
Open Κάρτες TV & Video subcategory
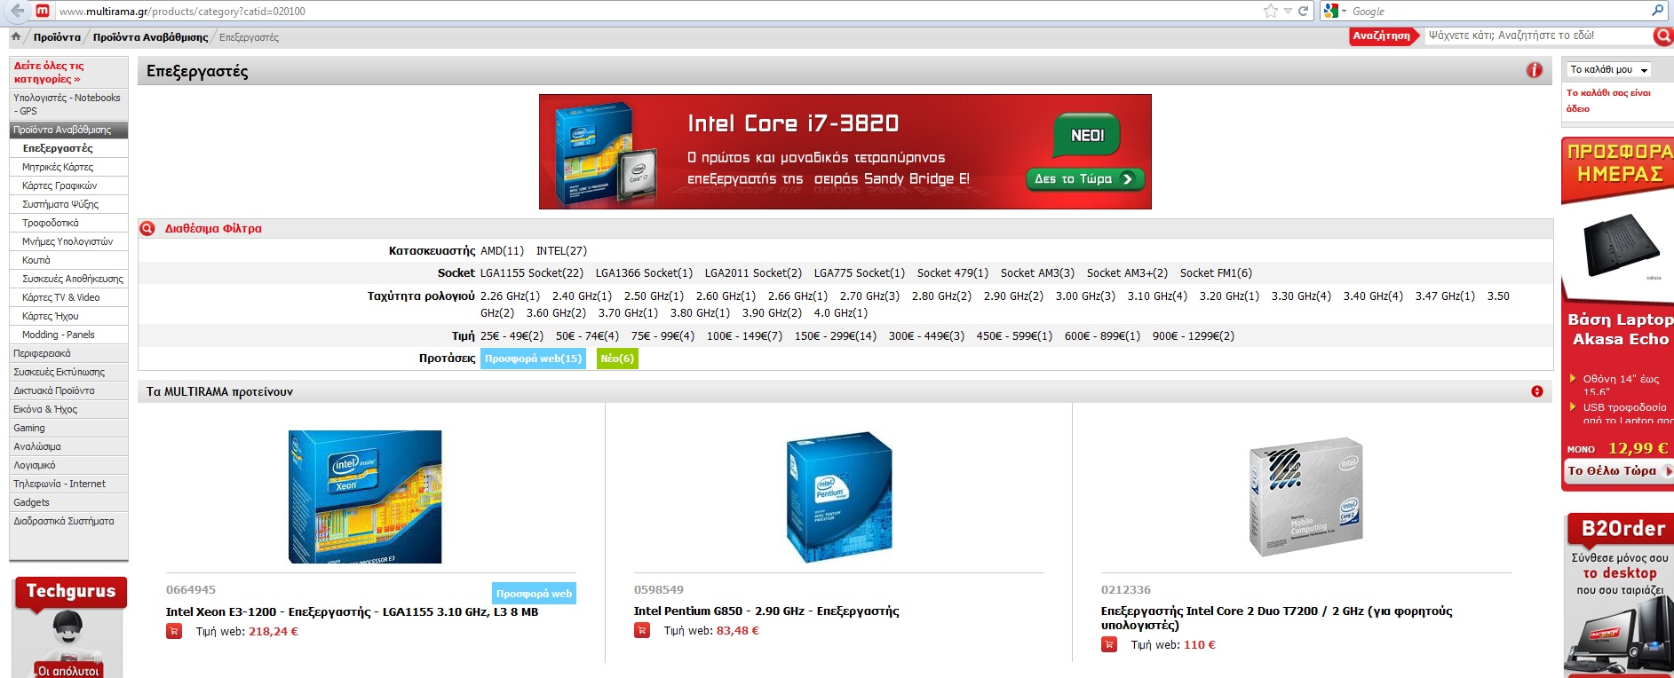click(x=60, y=297)
